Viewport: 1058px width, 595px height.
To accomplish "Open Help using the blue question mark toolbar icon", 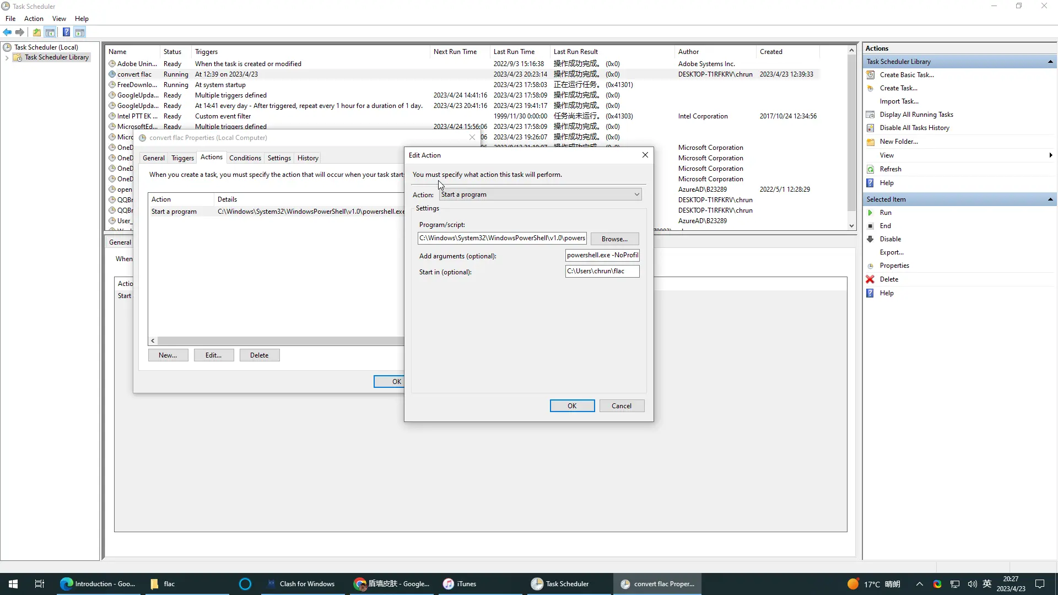I will point(67,32).
